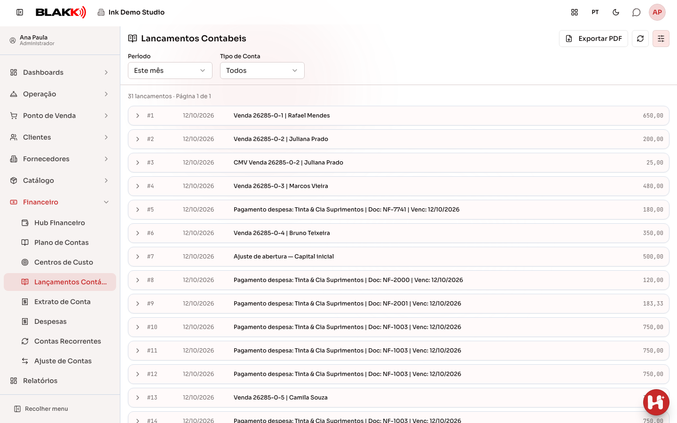This screenshot has width=677, height=423.
Task: Collapse sidebar with Recolher menu
Action: tap(41, 409)
